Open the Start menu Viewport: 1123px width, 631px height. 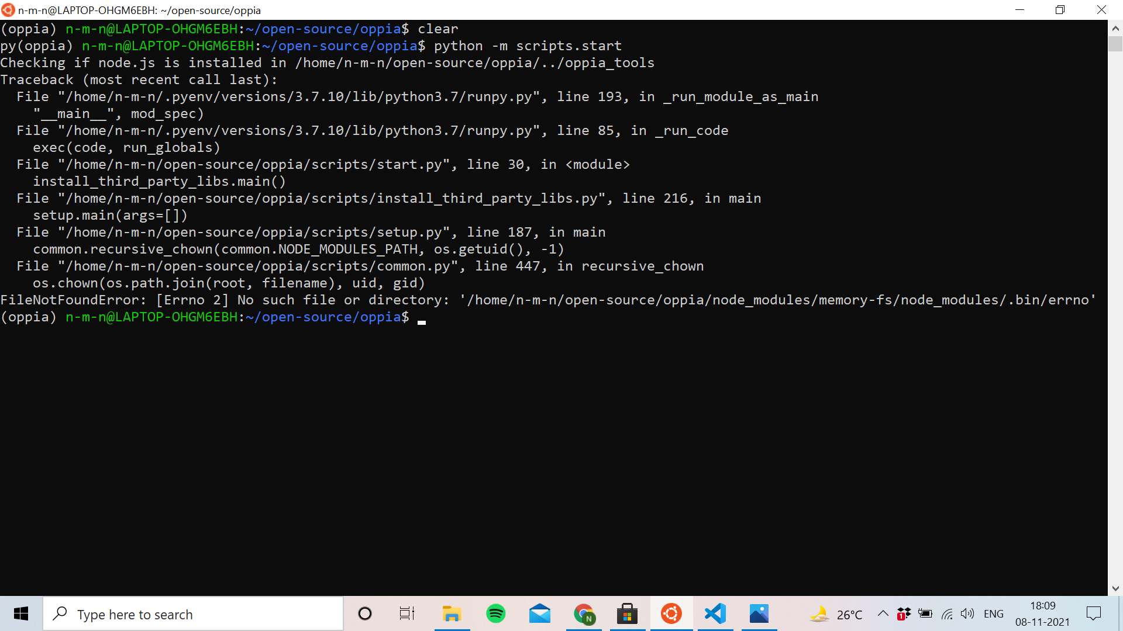click(x=20, y=613)
